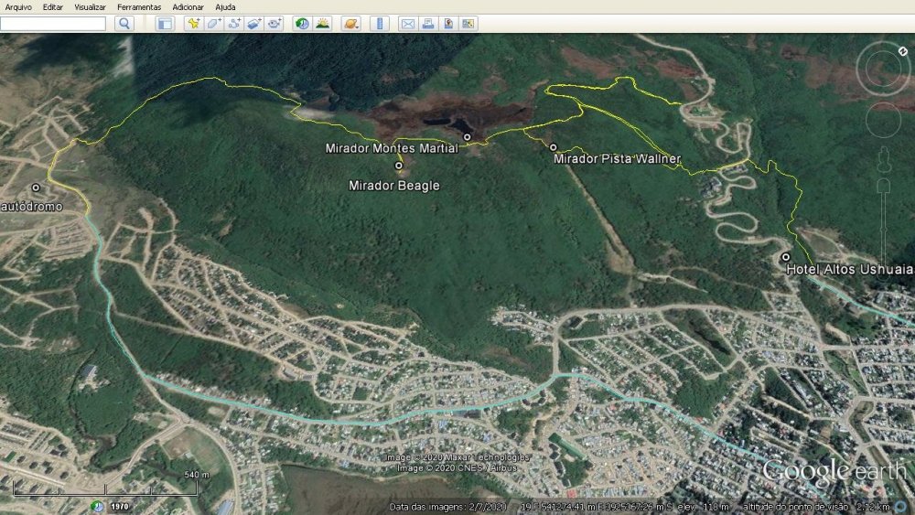Select the add path tool
This screenshot has width=915, height=515.
[x=234, y=24]
